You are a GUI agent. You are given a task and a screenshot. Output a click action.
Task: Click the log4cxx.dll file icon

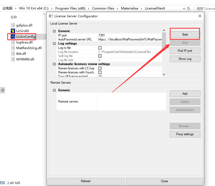pos(13,42)
